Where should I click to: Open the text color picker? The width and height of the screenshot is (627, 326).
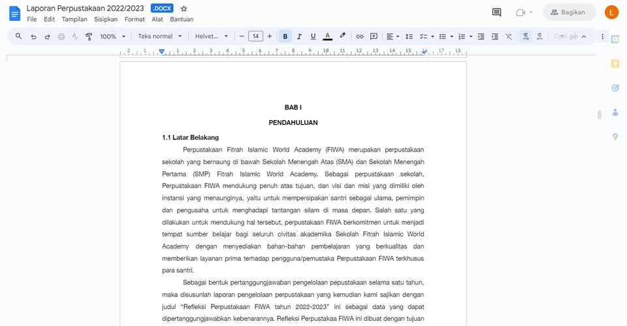point(327,37)
